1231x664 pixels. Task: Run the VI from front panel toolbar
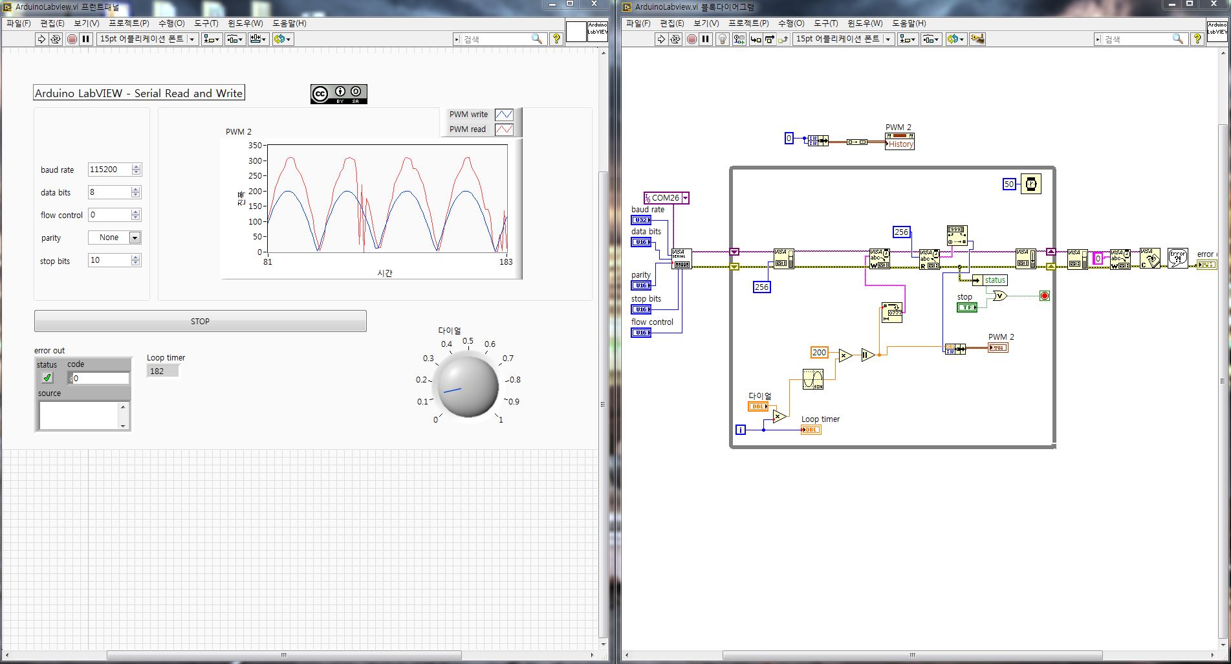tap(41, 39)
